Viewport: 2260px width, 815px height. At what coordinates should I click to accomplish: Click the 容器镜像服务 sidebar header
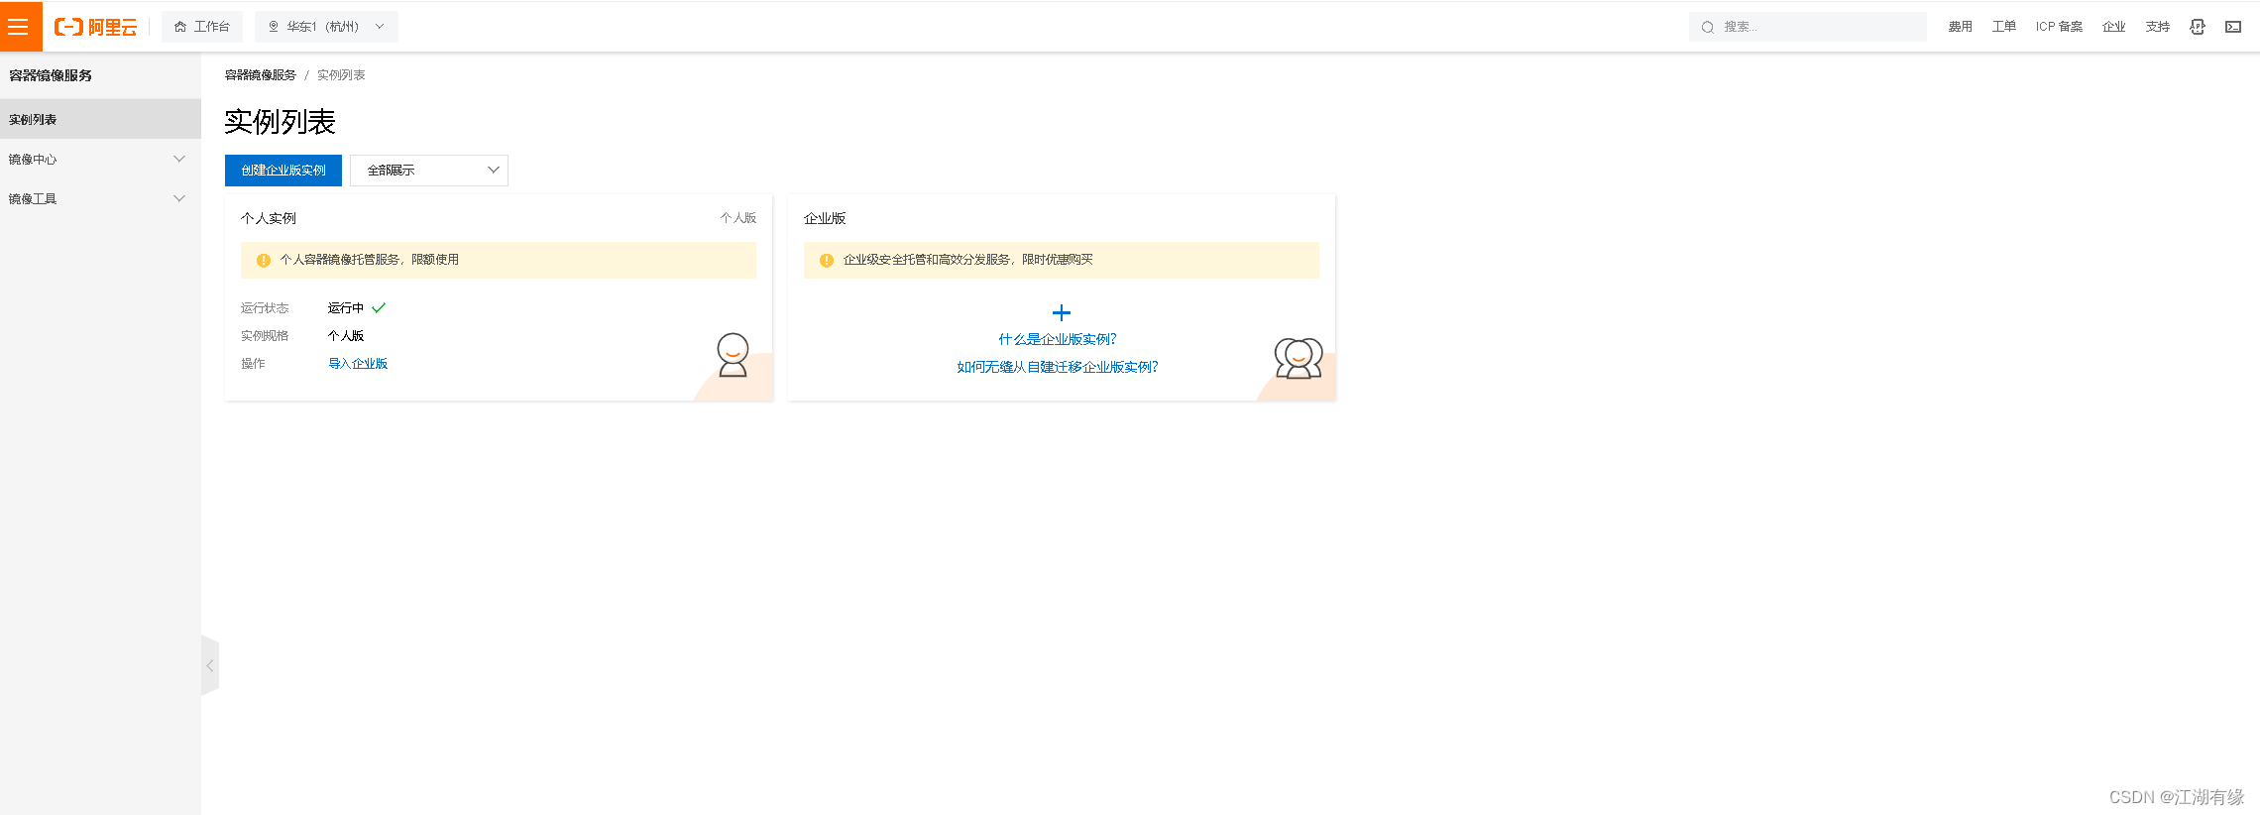click(51, 75)
